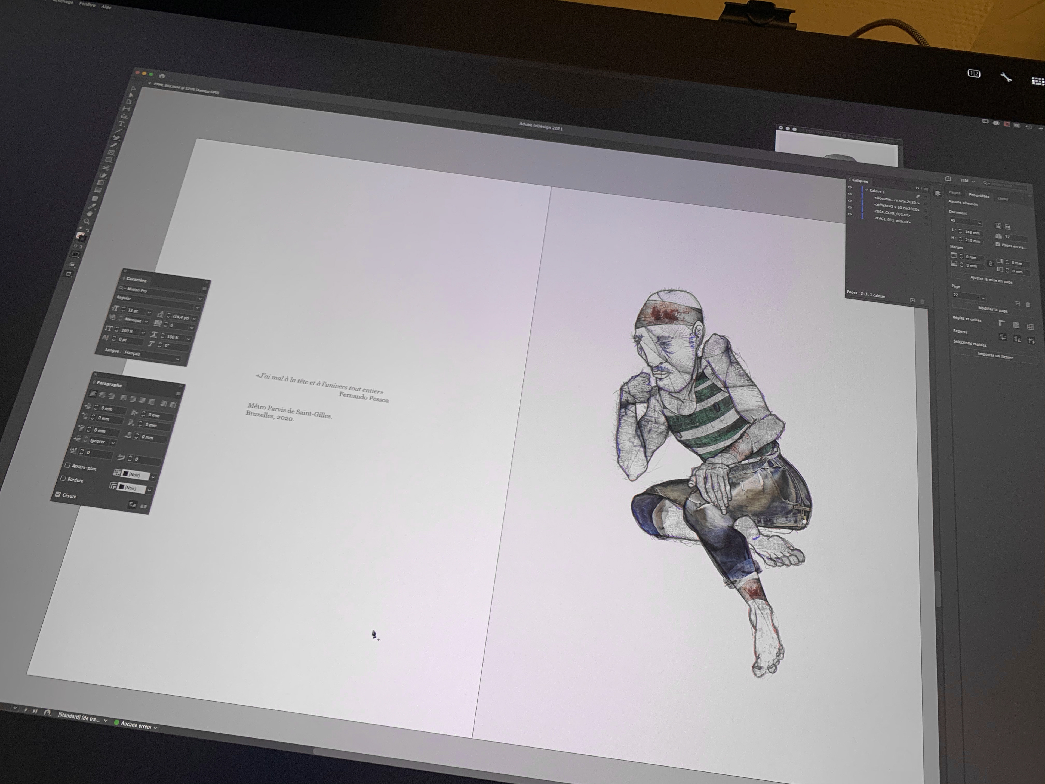
Task: Right-align paragraph in Paragraphe panel
Action: pos(112,396)
